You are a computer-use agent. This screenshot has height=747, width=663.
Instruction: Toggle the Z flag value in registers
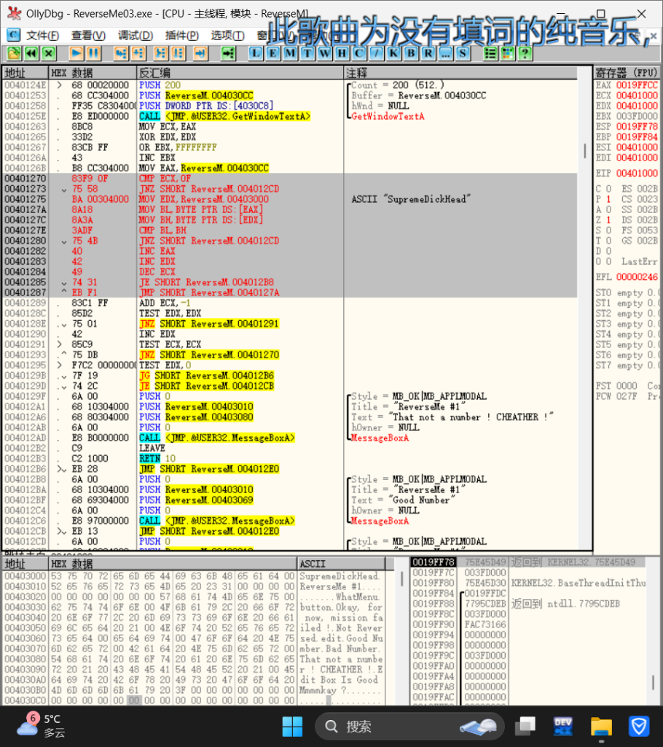pos(608,220)
